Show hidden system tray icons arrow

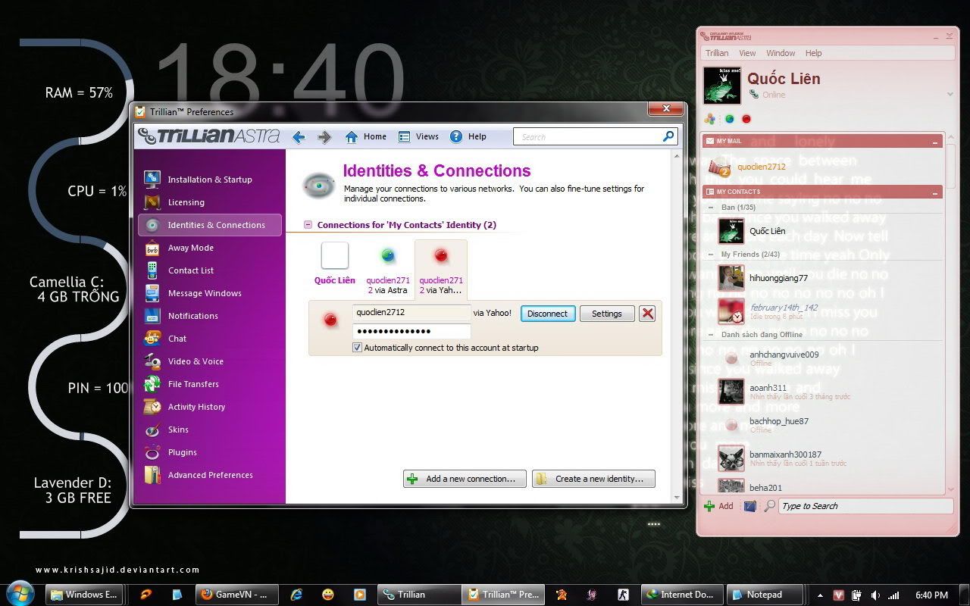pyautogui.click(x=820, y=595)
